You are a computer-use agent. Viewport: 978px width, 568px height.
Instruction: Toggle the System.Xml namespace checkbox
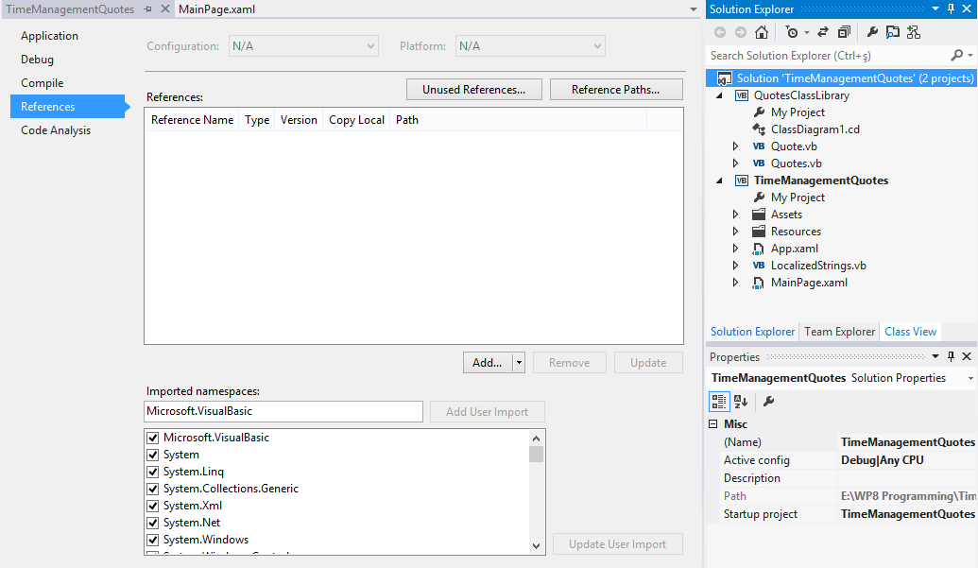coord(153,506)
